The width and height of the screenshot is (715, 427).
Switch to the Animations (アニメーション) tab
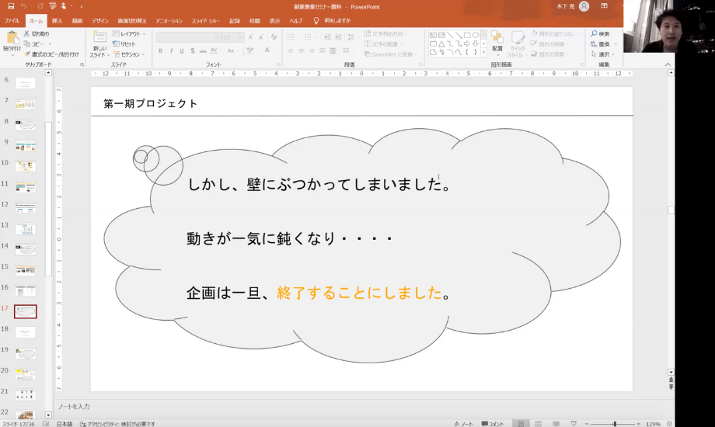click(x=169, y=21)
